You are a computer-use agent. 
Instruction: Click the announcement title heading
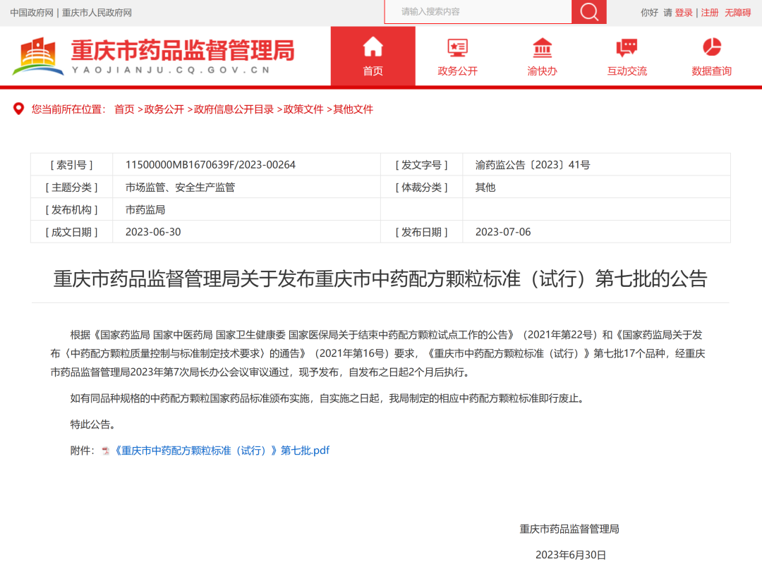tap(380, 278)
